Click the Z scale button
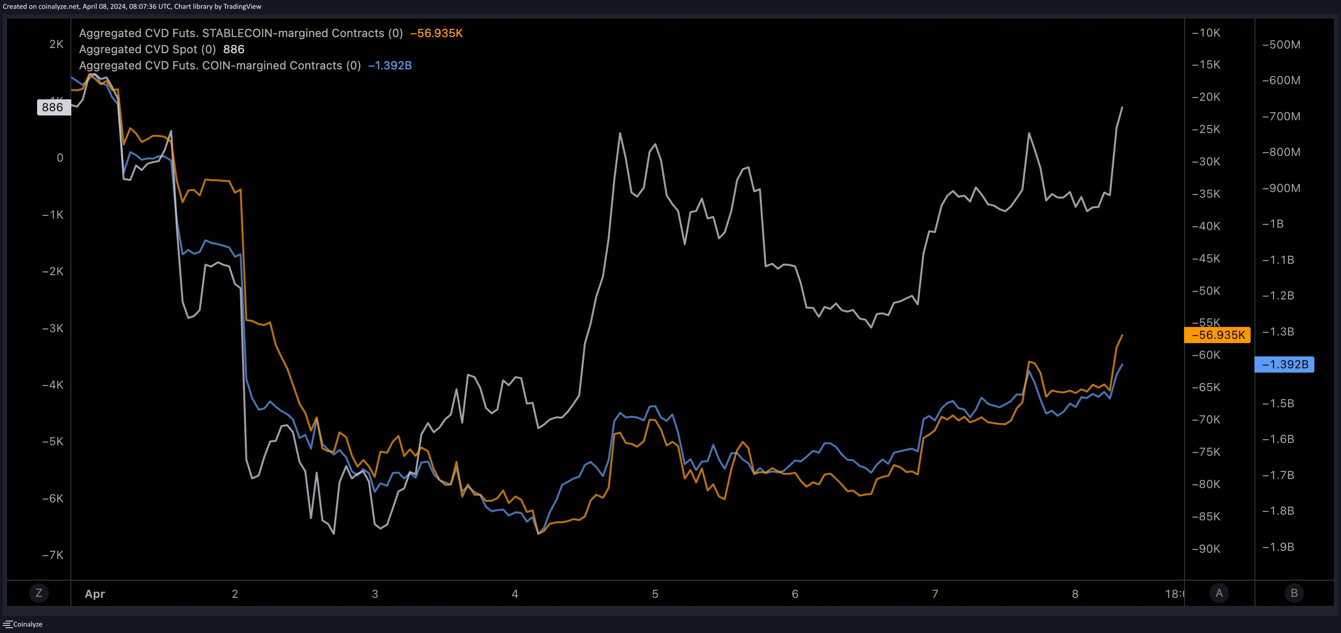 click(x=39, y=593)
